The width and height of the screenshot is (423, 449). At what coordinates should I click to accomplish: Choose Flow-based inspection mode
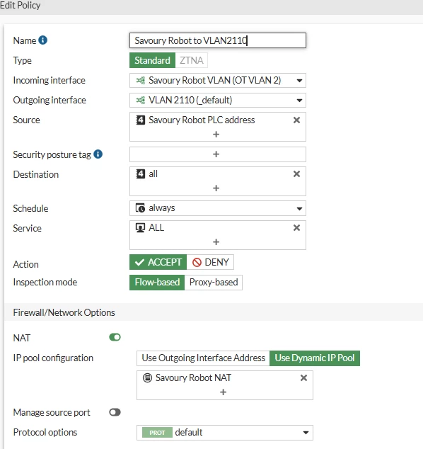(x=157, y=283)
